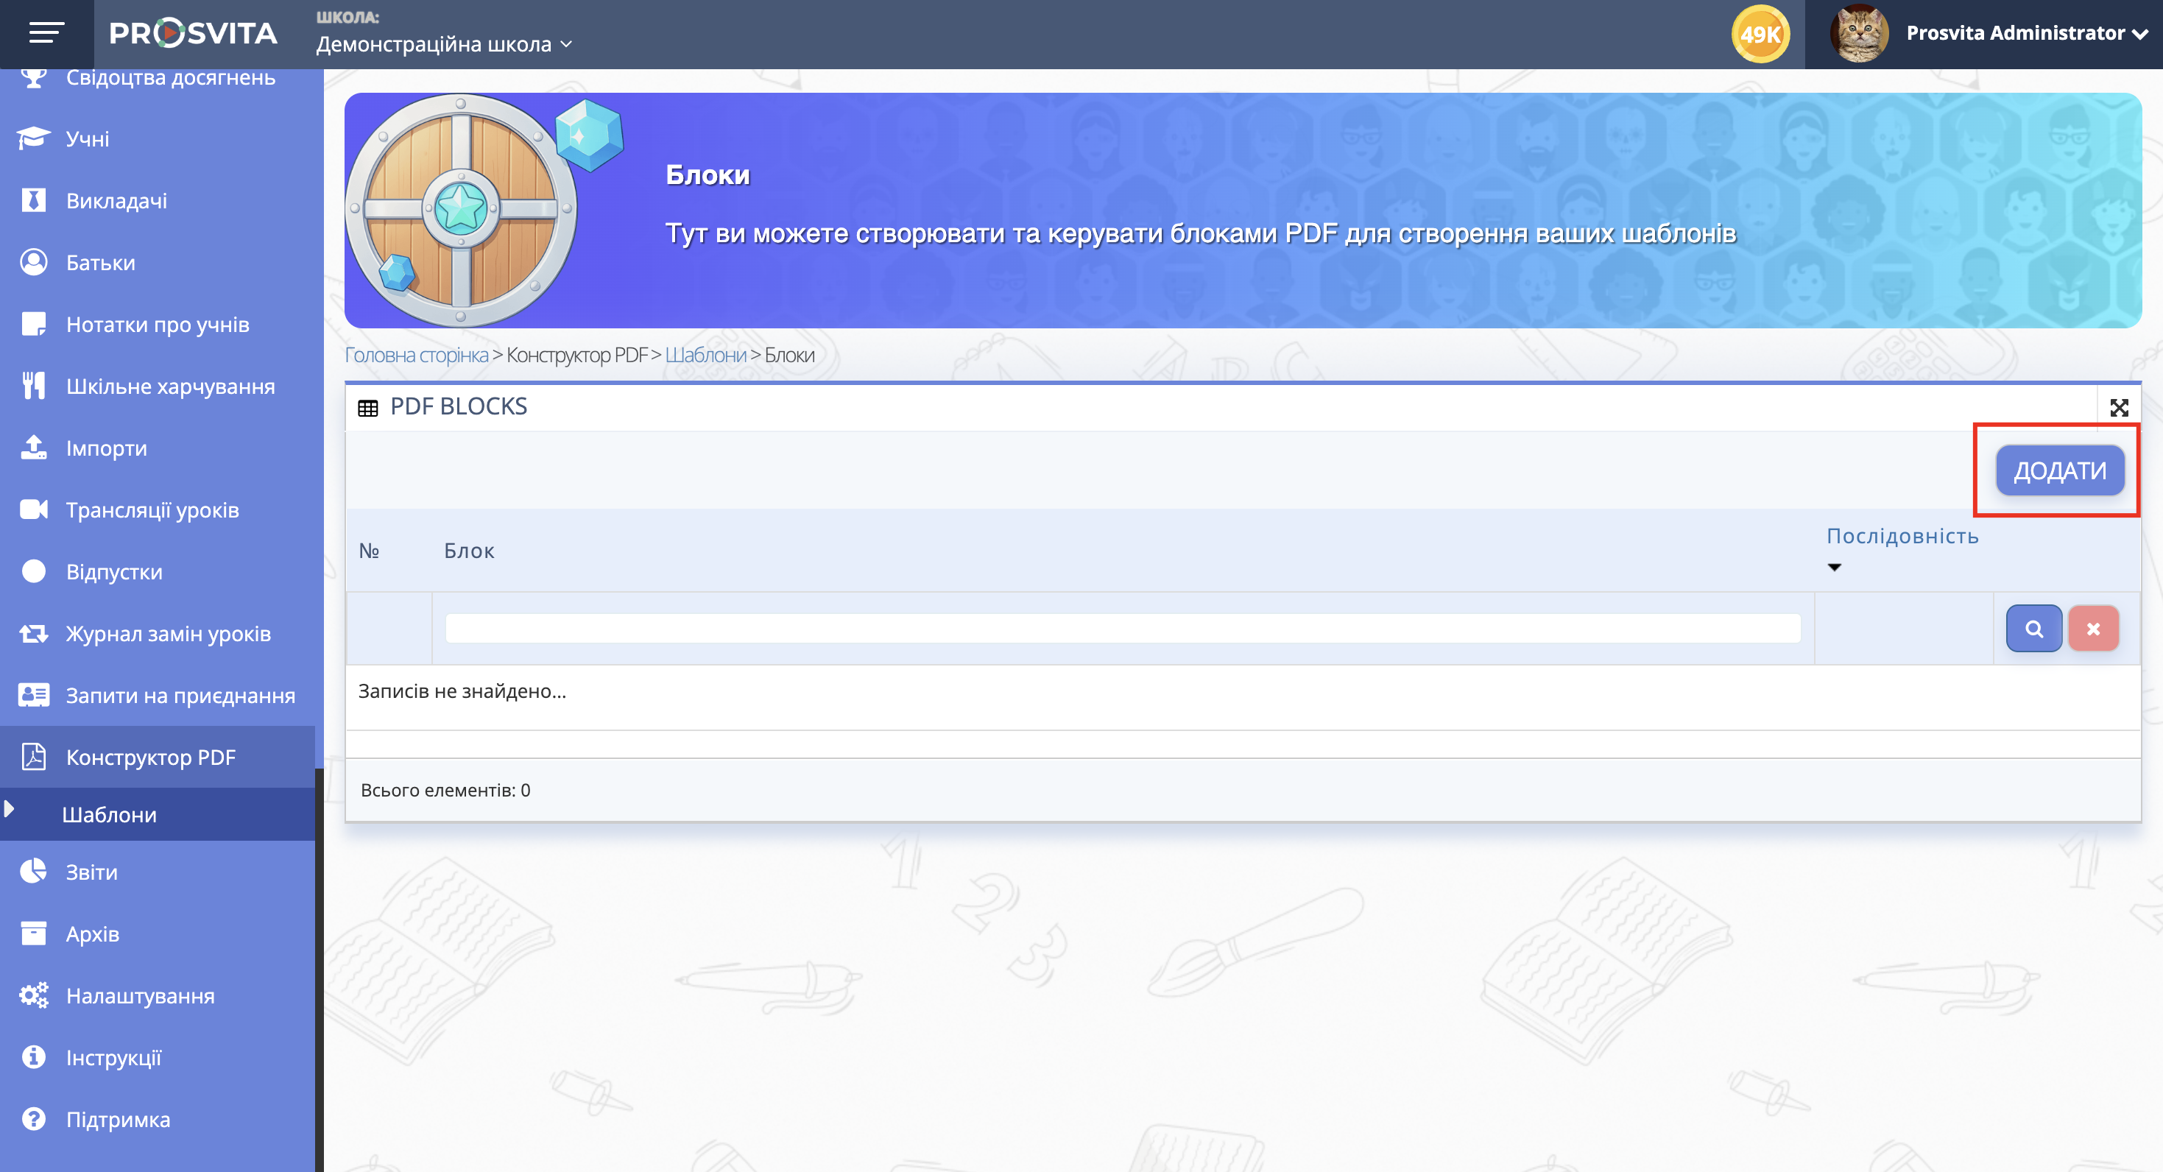2163x1172 pixels.
Task: Clear filter with the red X button
Action: point(2092,629)
